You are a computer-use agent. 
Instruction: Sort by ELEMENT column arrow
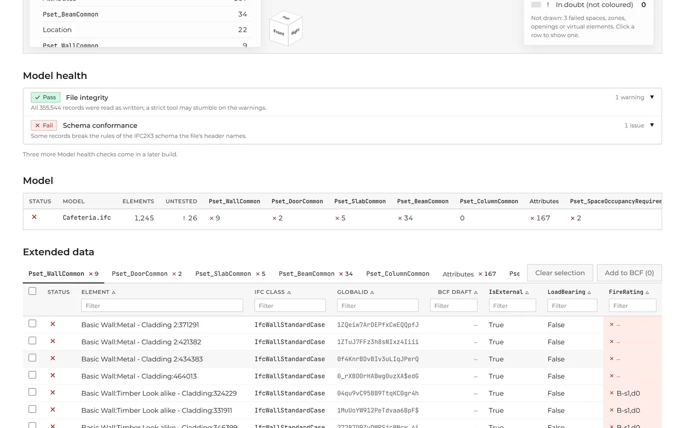114,292
